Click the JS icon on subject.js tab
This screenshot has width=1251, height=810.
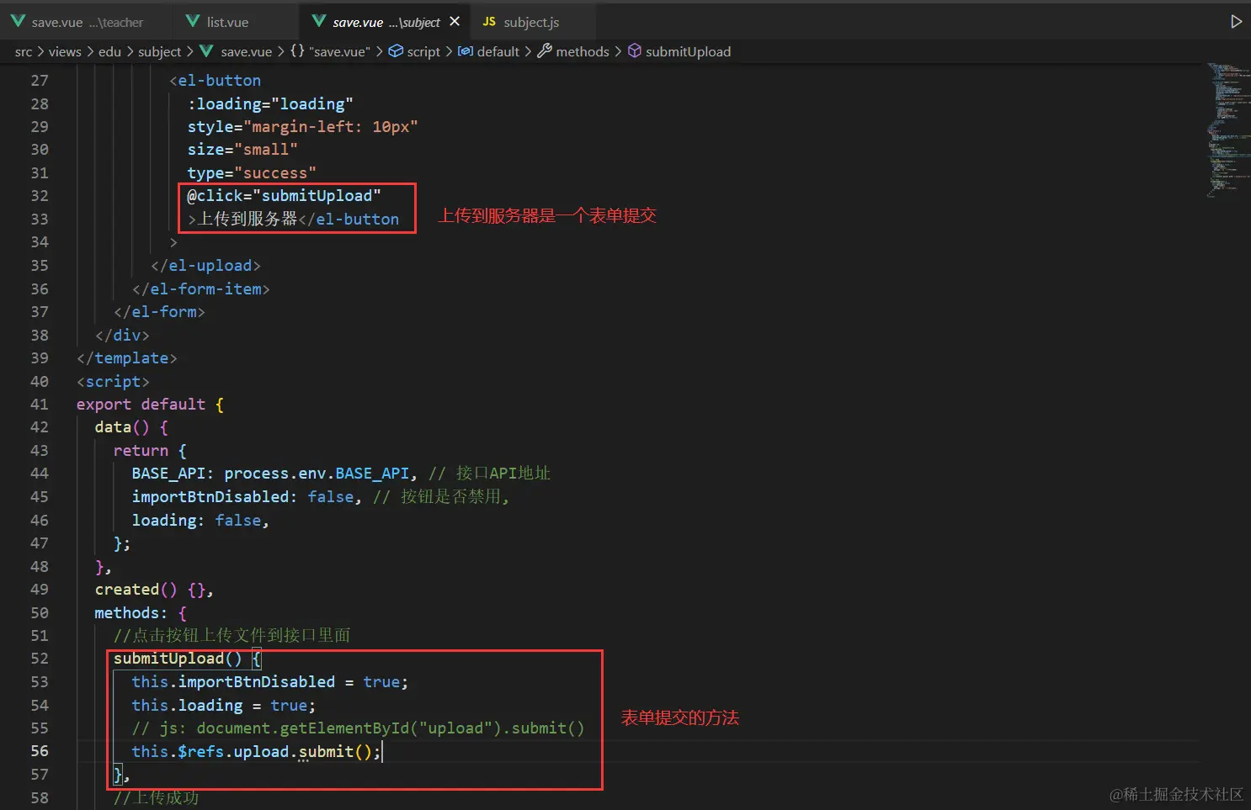(x=489, y=21)
